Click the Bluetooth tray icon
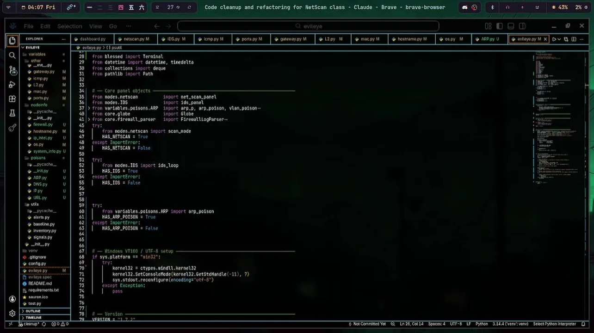594x333 pixels. (492, 7)
